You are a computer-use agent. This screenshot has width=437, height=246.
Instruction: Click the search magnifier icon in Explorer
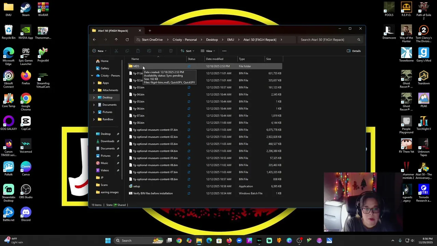tap(359, 40)
